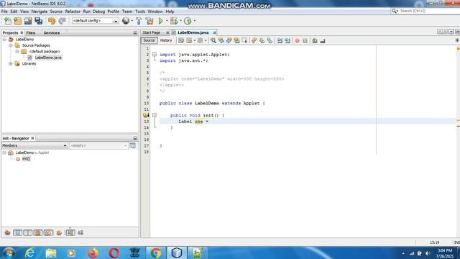The image size is (460, 259).
Task: Click the New Project toolbar icon
Action: pos(17,21)
